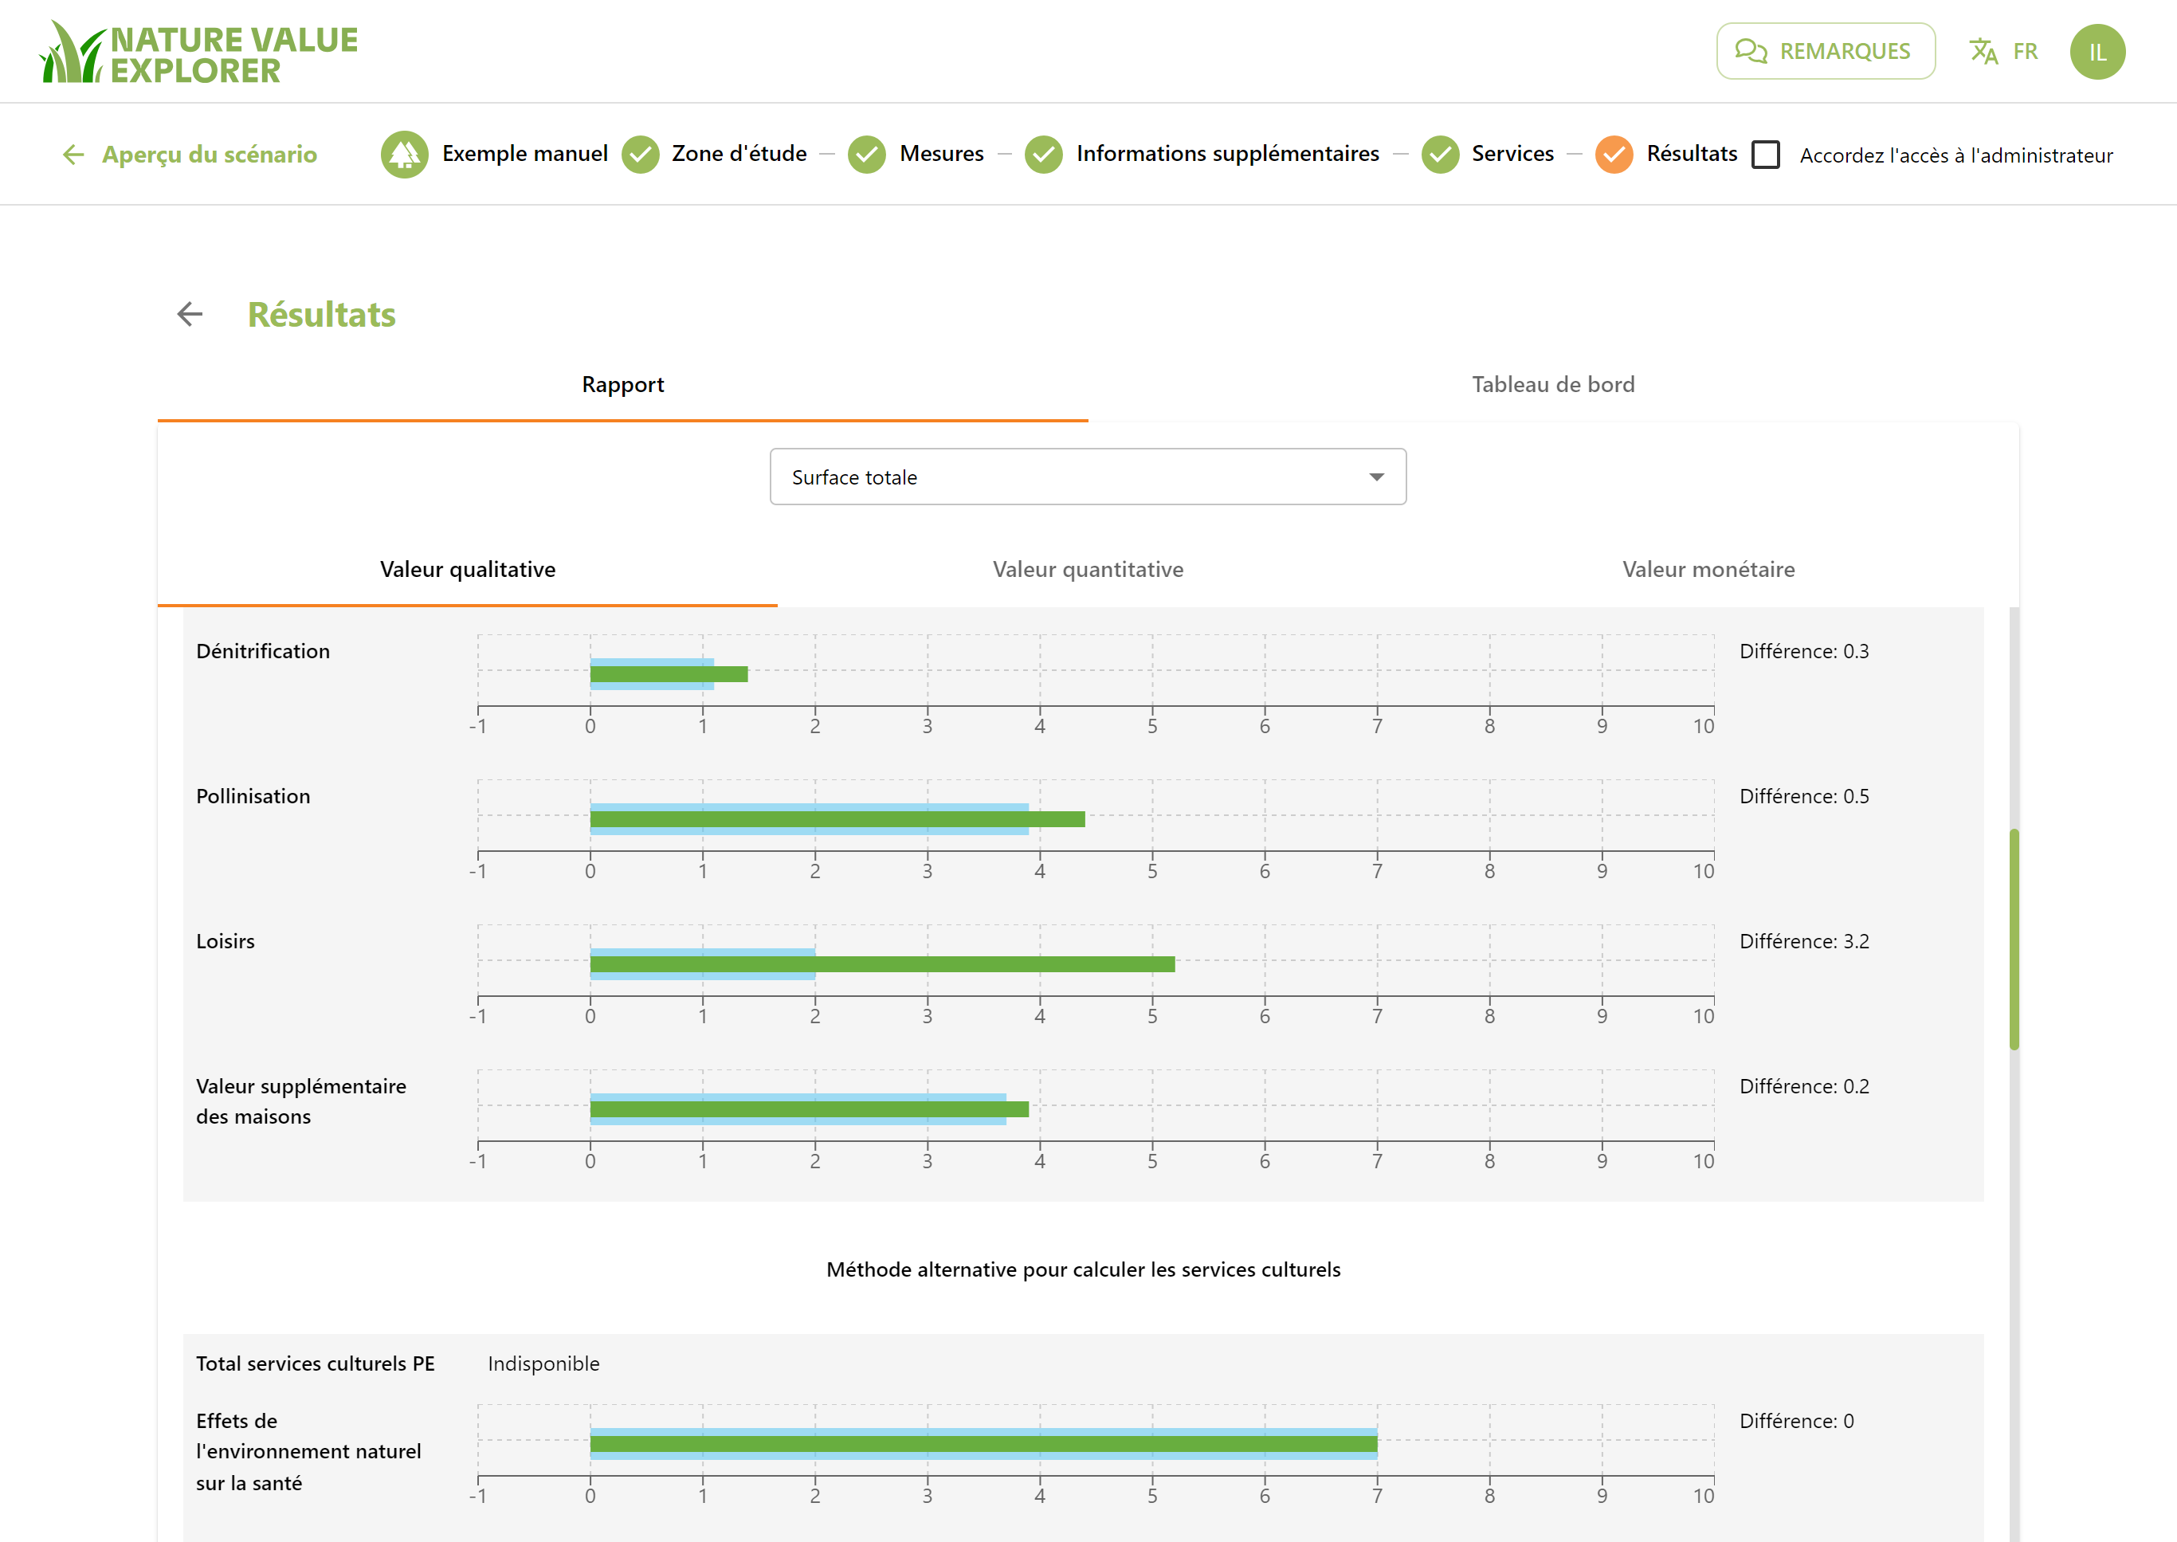Click the back arrow beside Résultats heading
Image resolution: width=2177 pixels, height=1542 pixels.
(190, 314)
